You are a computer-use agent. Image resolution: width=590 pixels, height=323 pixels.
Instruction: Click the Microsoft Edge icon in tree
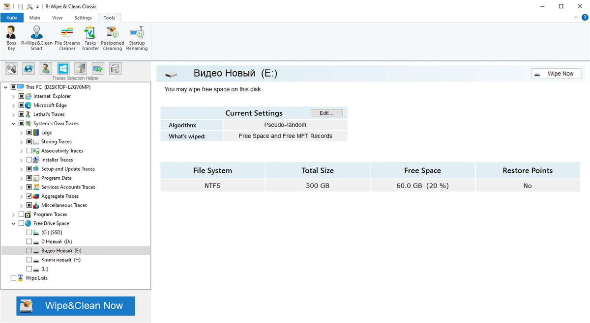29,105
